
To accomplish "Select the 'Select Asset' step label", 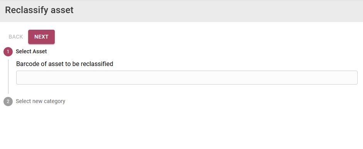I will coord(31,51).
